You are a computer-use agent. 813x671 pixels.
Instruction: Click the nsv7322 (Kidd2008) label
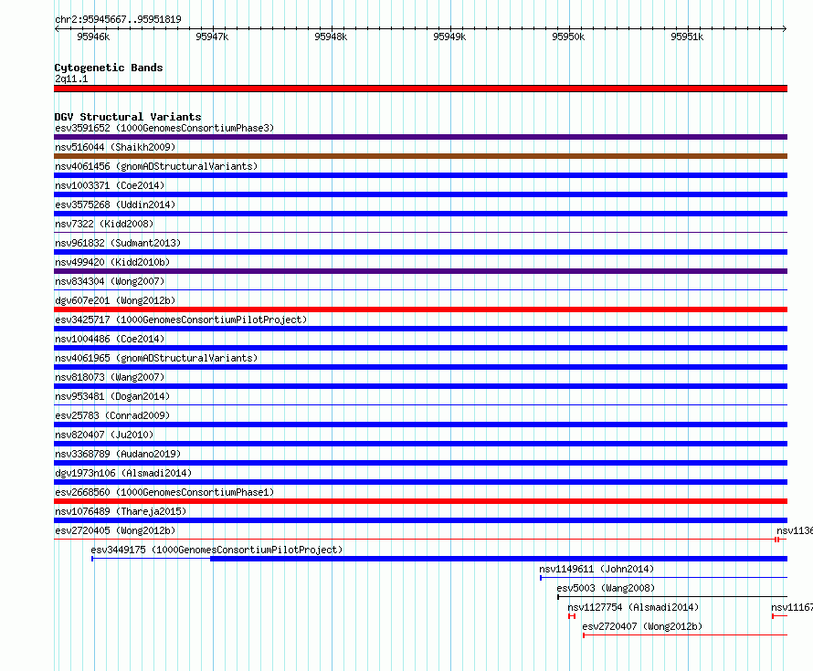point(104,224)
